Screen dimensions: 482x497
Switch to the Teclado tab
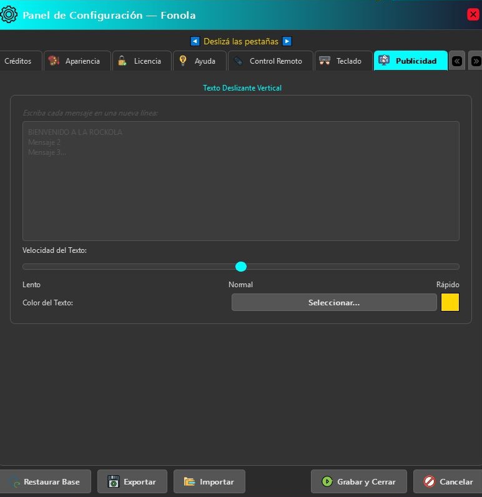click(343, 61)
